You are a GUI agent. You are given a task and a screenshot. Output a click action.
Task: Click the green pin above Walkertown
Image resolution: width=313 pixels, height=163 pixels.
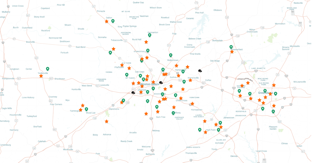pos(171,55)
